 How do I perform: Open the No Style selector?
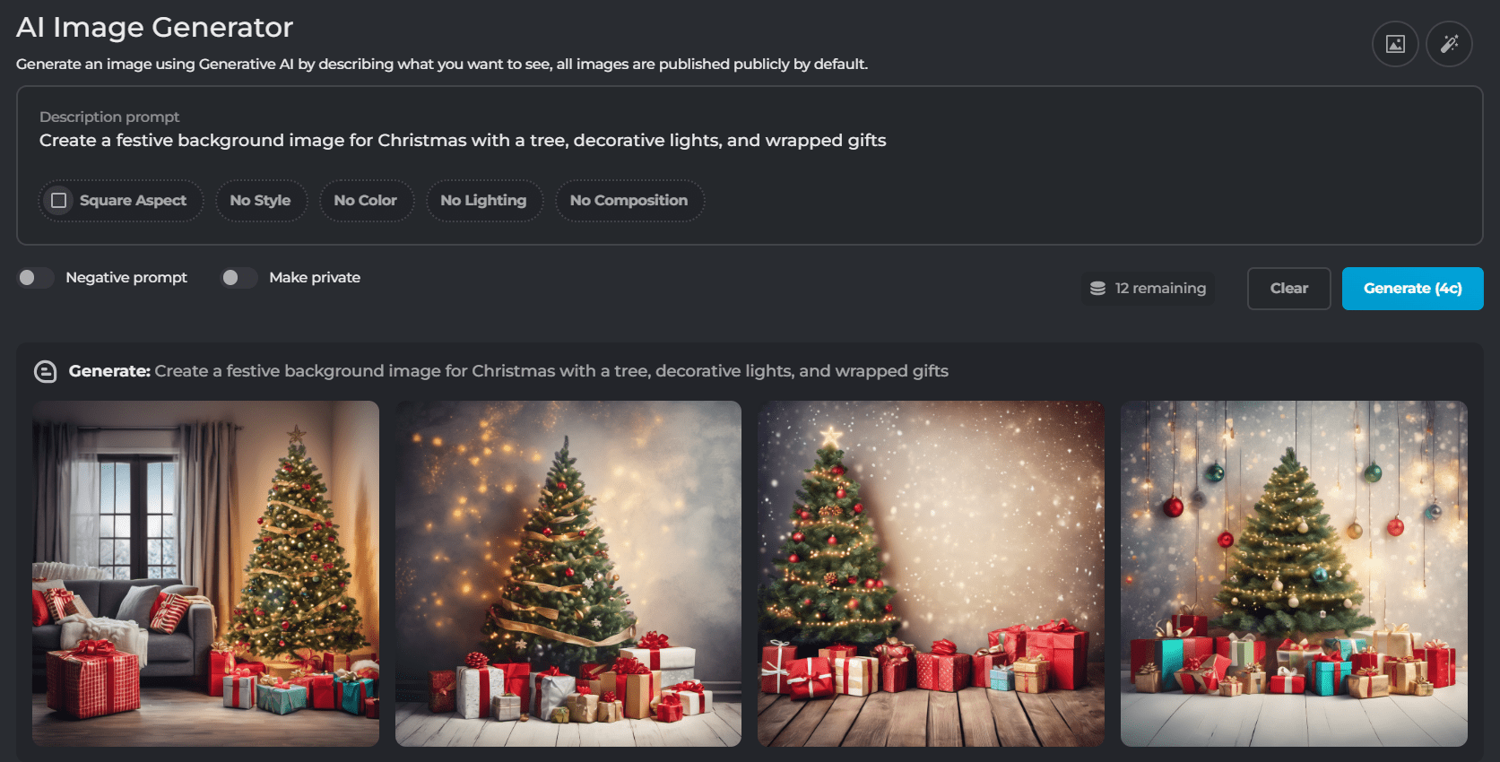point(260,201)
